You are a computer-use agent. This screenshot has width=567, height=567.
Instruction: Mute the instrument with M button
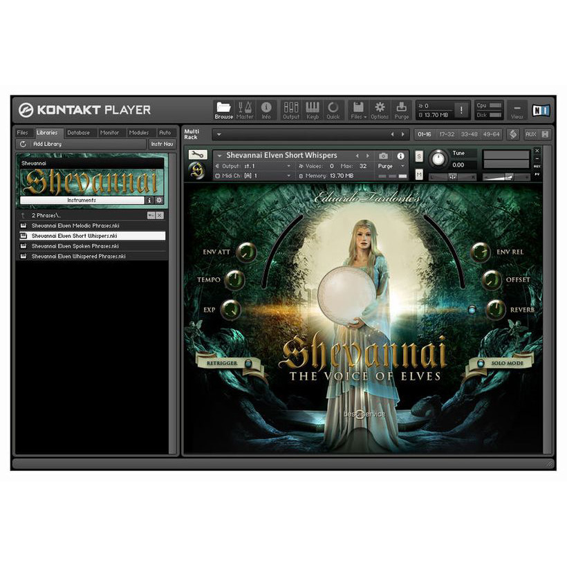click(x=419, y=175)
